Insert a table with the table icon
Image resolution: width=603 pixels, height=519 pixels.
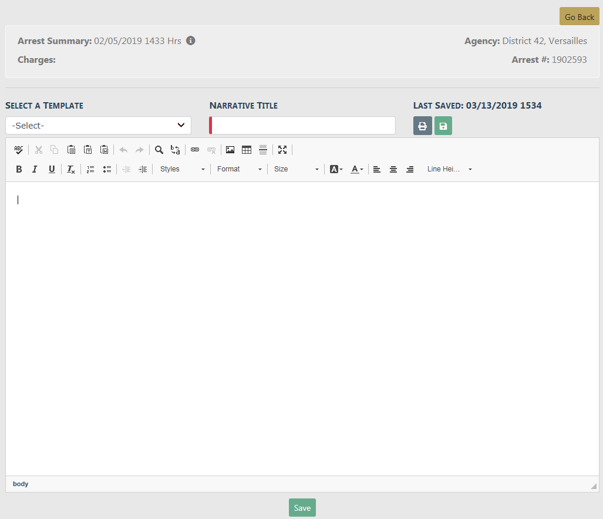[x=247, y=150]
